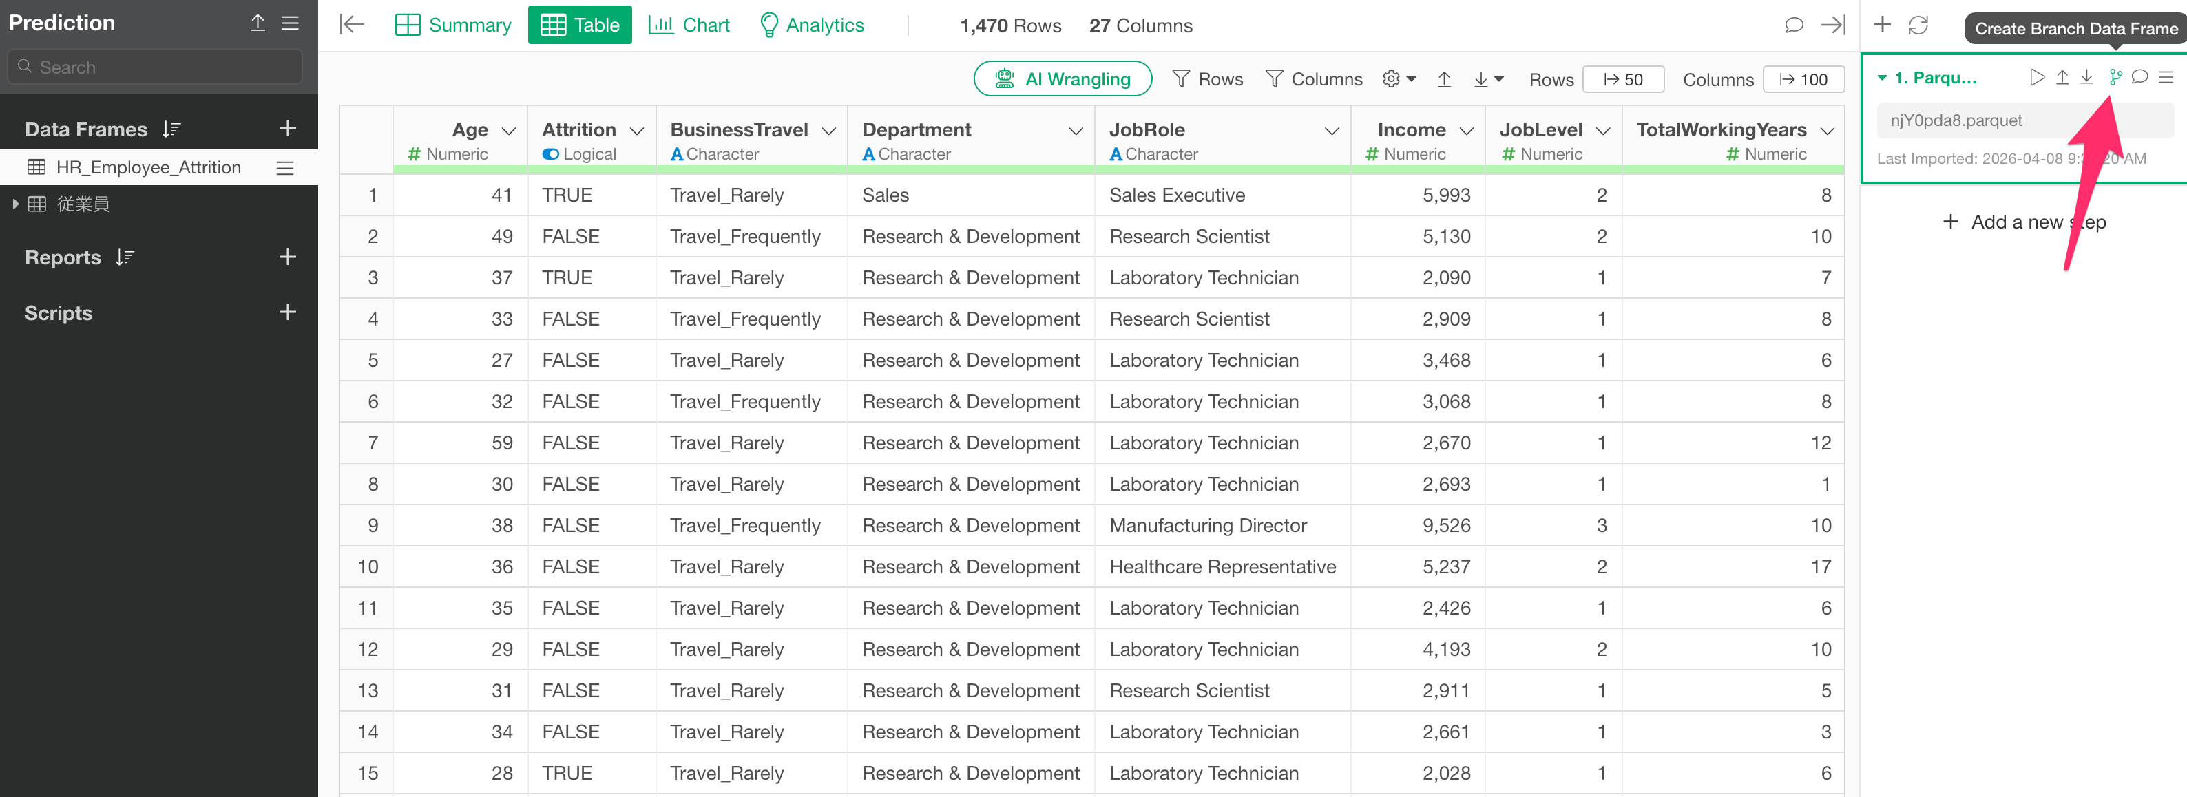Add a new Data Frame plus icon

pos(288,128)
